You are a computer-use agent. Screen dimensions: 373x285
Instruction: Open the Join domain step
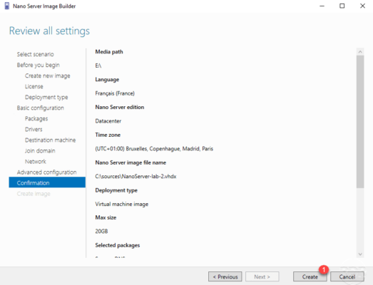click(40, 151)
